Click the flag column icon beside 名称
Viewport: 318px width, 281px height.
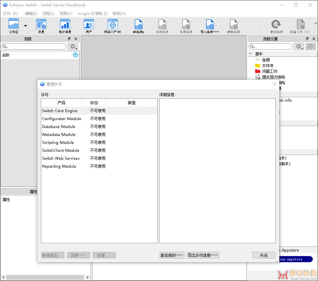76,55
